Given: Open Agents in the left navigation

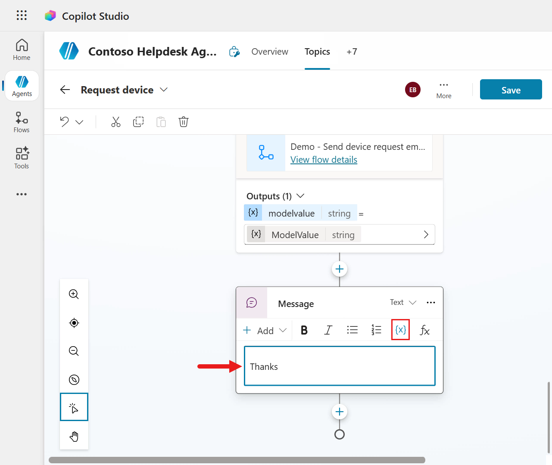Looking at the screenshot, I should (x=22, y=86).
